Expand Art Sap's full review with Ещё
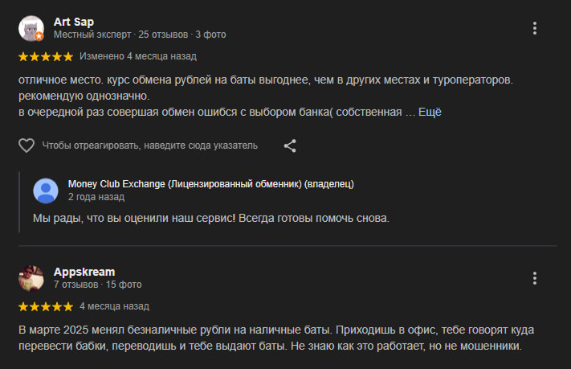571x369 pixels. (x=430, y=112)
